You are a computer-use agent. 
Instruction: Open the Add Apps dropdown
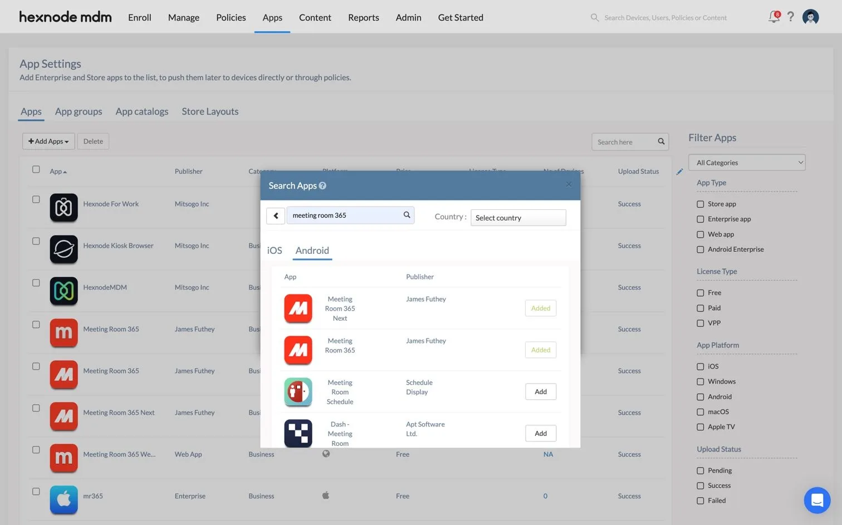pos(48,141)
